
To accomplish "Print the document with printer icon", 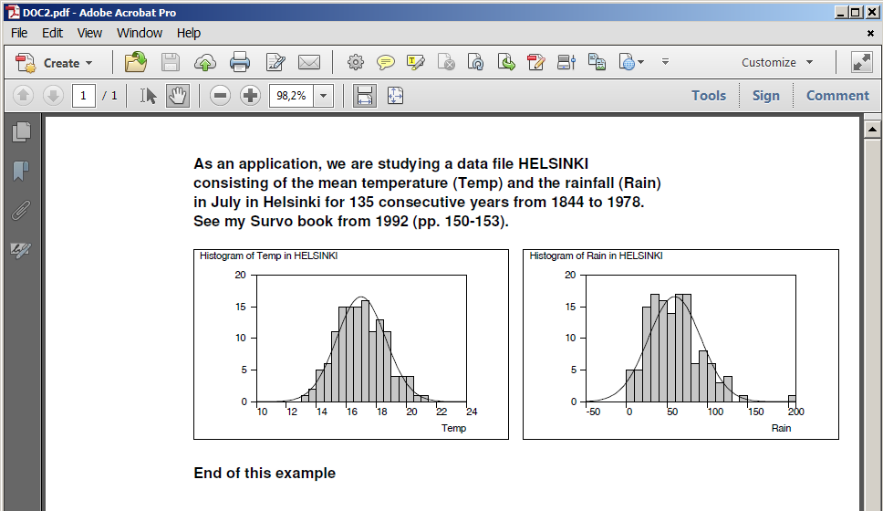I will coord(240,62).
